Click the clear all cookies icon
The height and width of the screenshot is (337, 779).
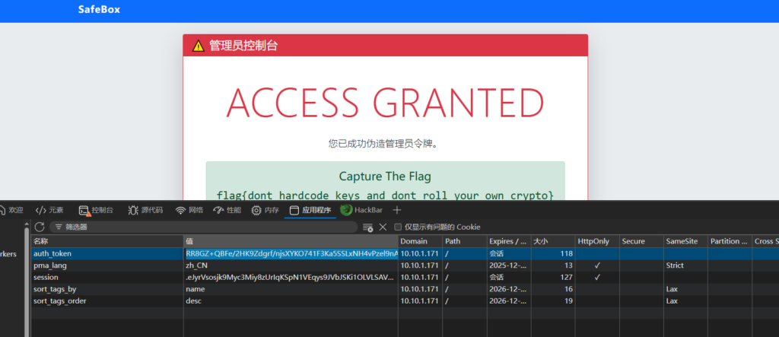pos(368,227)
